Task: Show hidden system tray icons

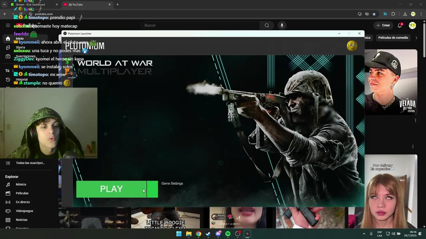Action: 364,234
